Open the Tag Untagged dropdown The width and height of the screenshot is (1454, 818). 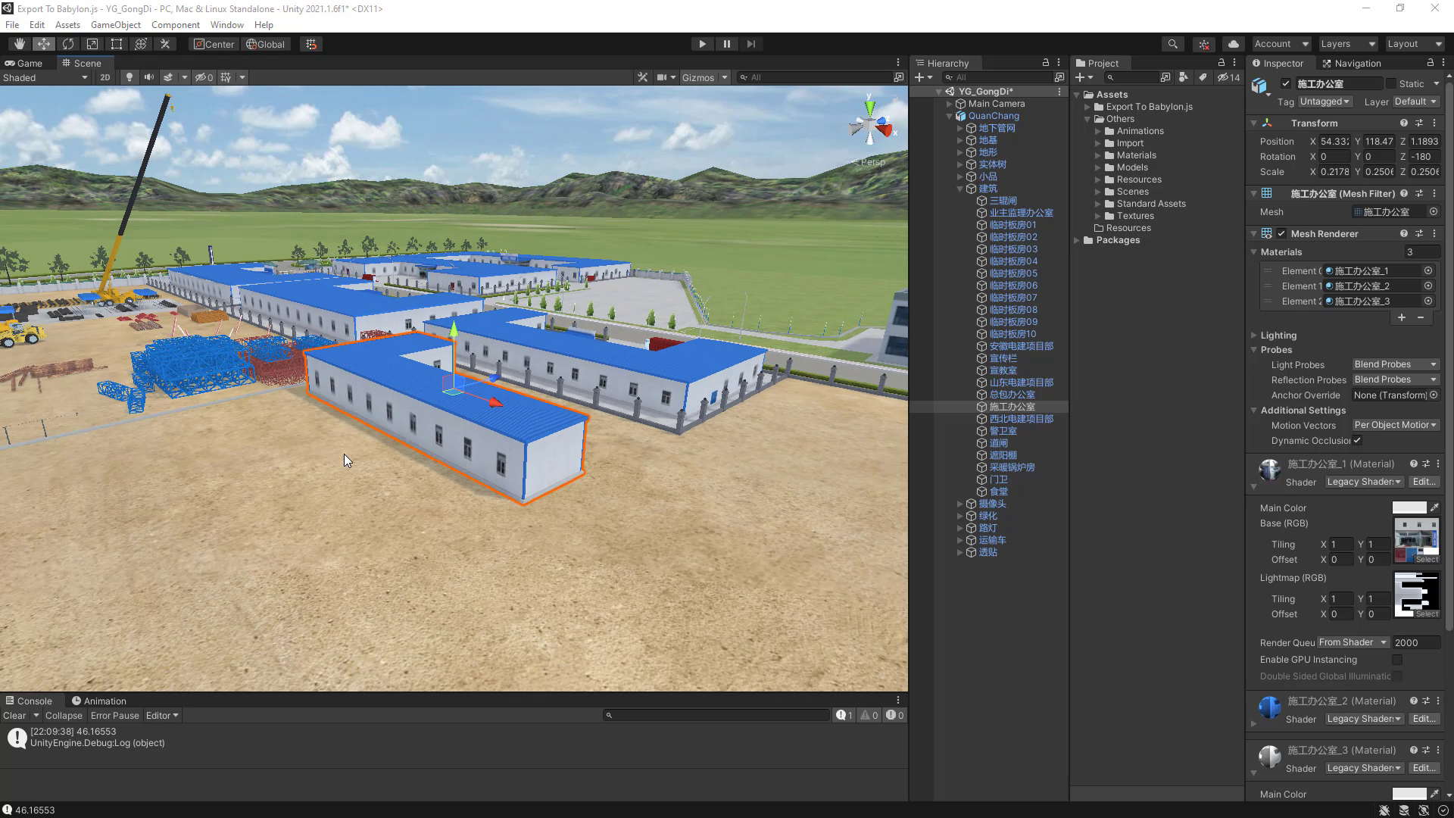1325,101
